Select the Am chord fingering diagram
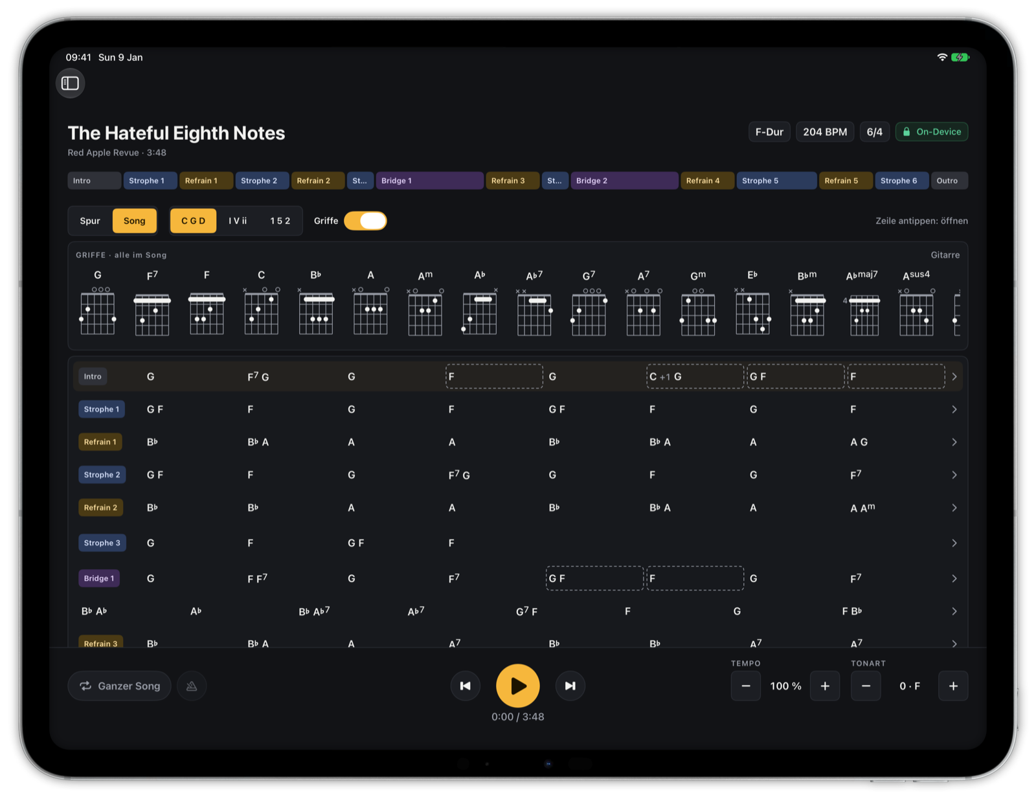 (425, 304)
